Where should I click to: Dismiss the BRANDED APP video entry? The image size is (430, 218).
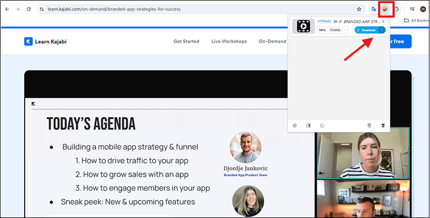(383, 21)
